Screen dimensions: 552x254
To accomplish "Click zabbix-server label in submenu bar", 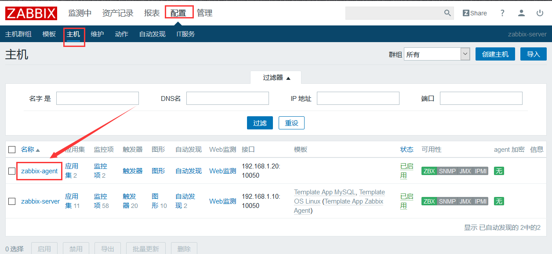I will (527, 34).
